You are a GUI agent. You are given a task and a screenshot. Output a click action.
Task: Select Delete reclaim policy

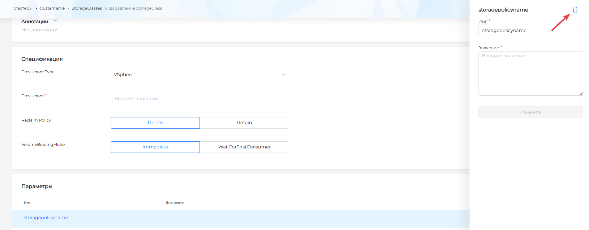tap(155, 123)
